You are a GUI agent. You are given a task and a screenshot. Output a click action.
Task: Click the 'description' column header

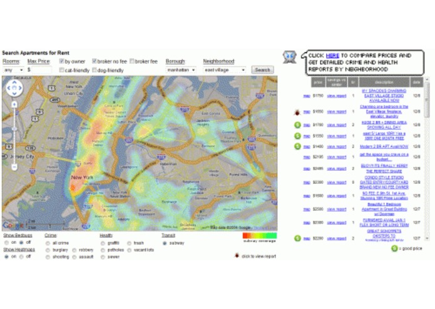(x=384, y=83)
